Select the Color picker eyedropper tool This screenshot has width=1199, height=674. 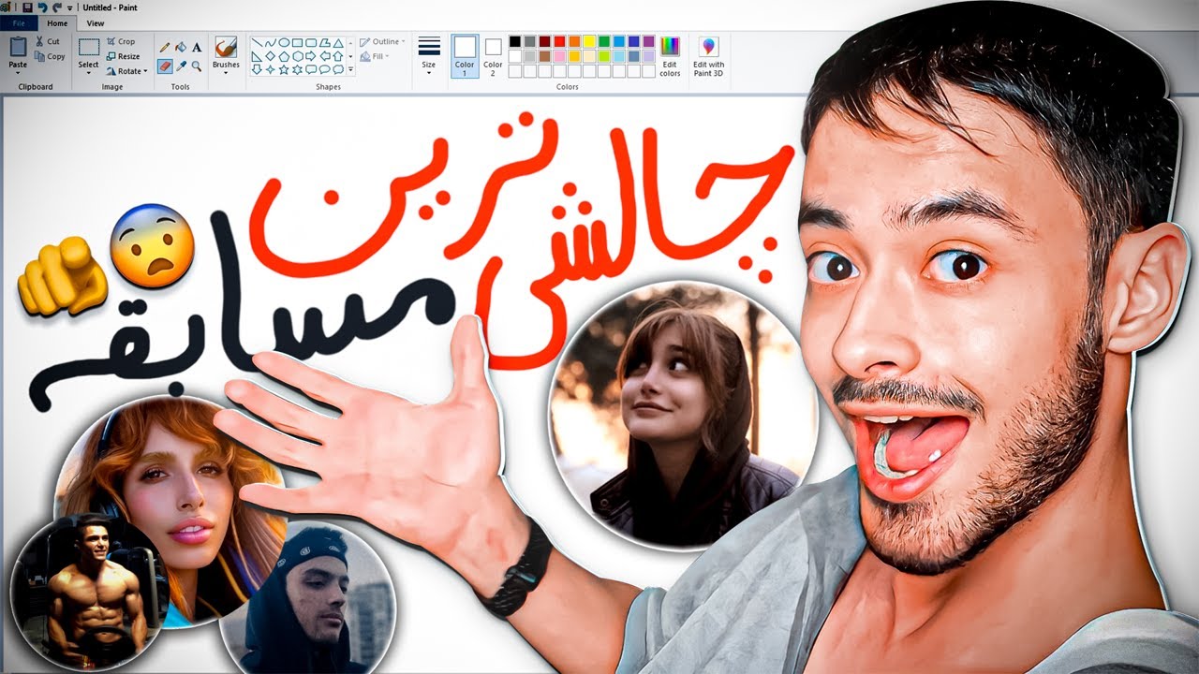tap(181, 66)
